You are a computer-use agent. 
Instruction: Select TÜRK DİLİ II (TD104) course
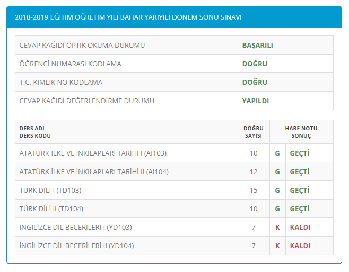pyautogui.click(x=51, y=208)
